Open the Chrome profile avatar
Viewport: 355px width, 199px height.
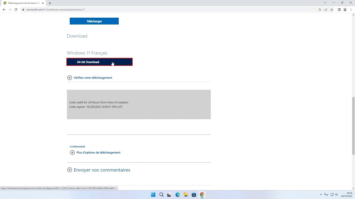345,10
